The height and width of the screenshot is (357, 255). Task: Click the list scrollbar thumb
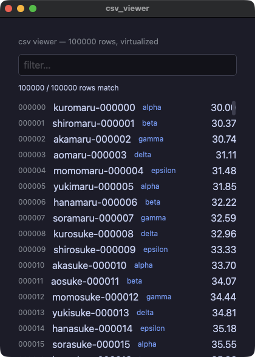click(x=234, y=108)
